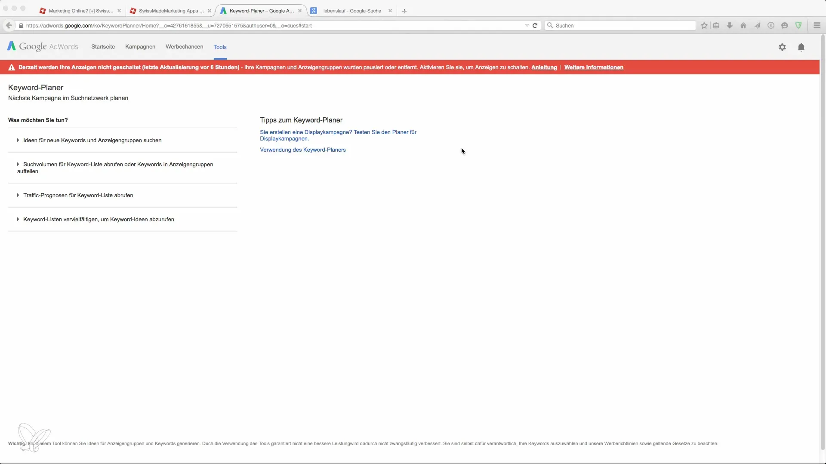Open the URL history dropdown arrow

pyautogui.click(x=527, y=25)
